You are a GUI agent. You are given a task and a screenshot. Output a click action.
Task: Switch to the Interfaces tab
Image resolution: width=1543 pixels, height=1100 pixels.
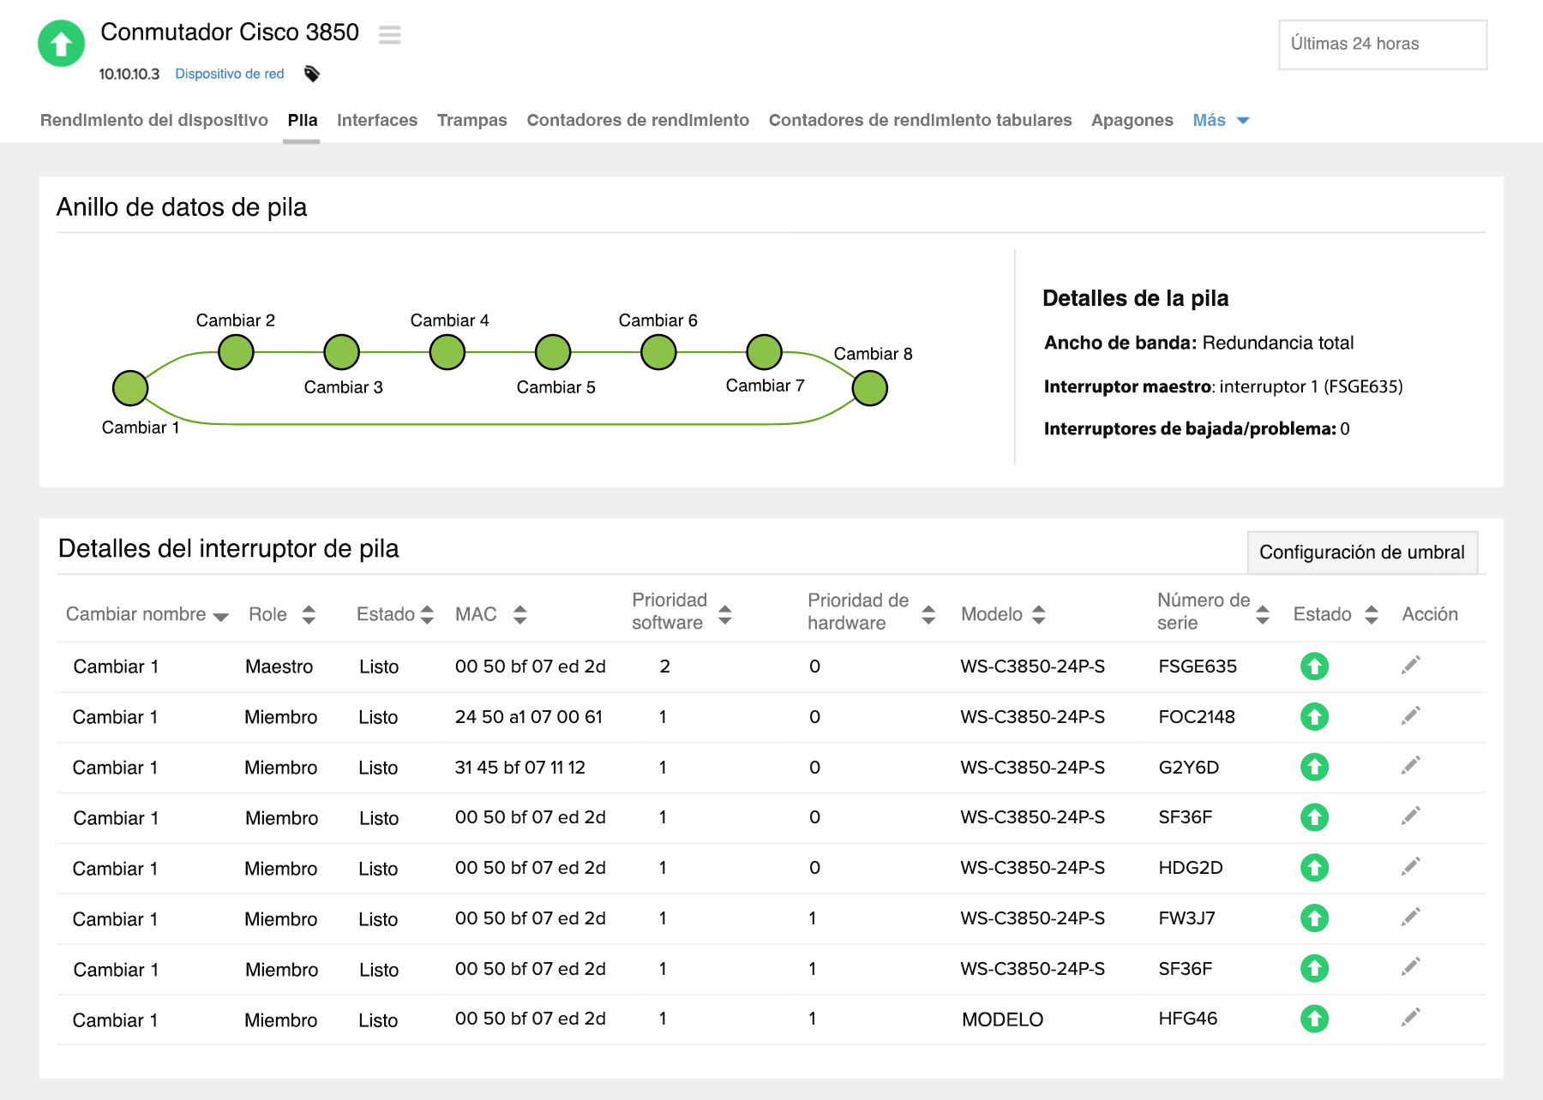(x=377, y=120)
